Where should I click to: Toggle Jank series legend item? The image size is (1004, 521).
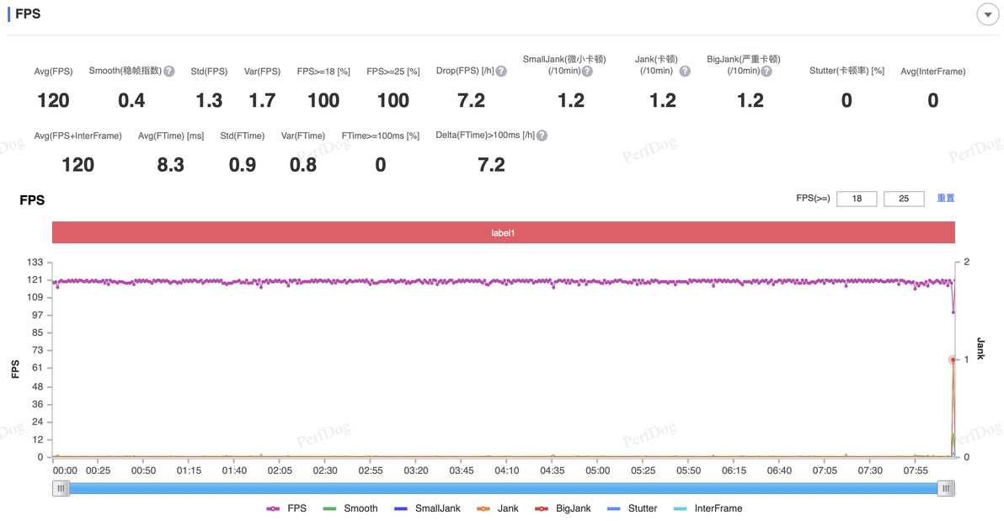tap(498, 508)
